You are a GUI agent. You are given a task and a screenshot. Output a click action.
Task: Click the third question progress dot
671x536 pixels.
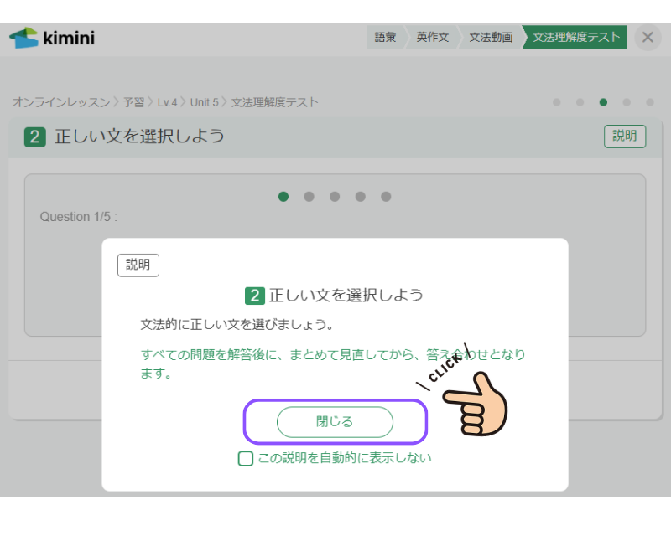click(x=335, y=197)
